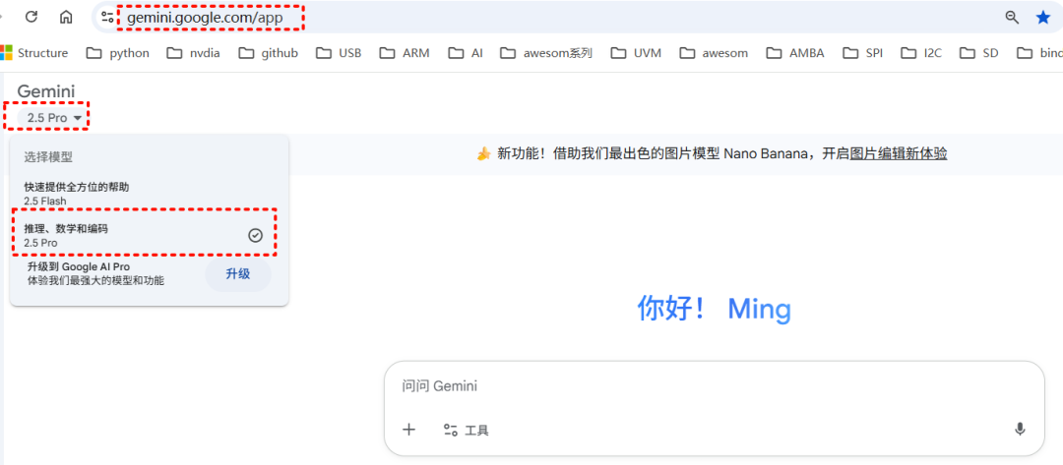Reload the page with the refresh icon
1063x465 pixels.
(x=31, y=17)
